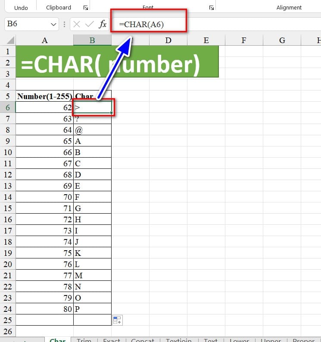Viewport: 321px width, 342px height.
Task: Select the cell containing letter P
Action: click(92, 309)
